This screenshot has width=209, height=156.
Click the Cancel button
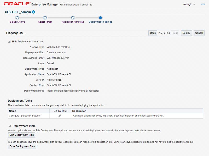pyautogui.click(x=199, y=33)
